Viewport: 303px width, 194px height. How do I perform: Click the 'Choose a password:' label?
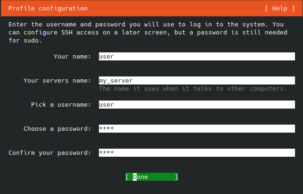[x=57, y=129]
